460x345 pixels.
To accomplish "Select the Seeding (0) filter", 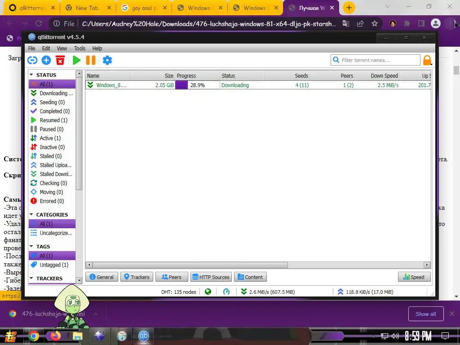I will point(52,102).
